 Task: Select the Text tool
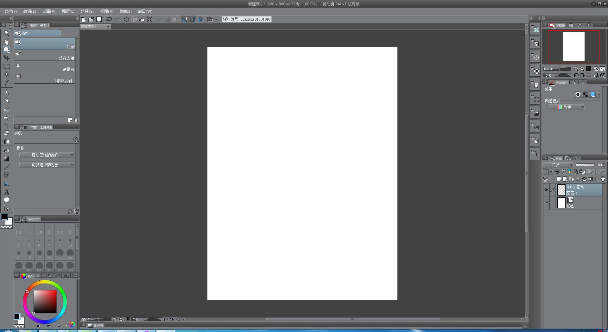pyautogui.click(x=6, y=192)
